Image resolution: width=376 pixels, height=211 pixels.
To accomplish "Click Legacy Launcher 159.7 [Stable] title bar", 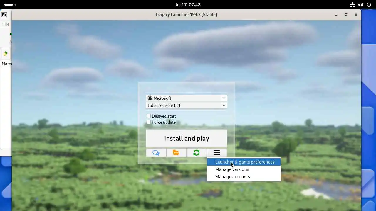I will (x=187, y=15).
